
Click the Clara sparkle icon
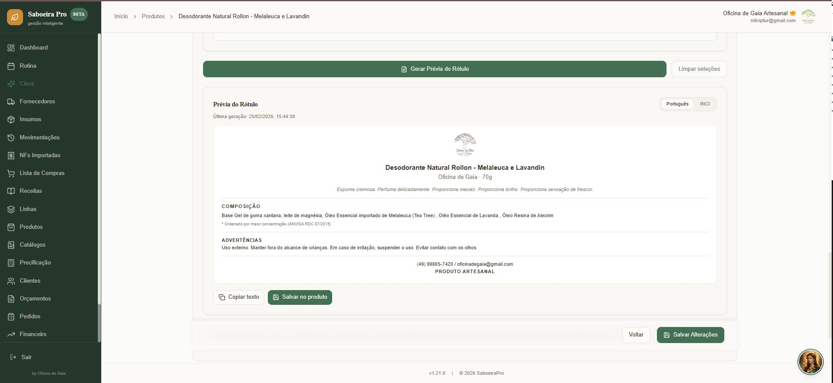pos(11,84)
